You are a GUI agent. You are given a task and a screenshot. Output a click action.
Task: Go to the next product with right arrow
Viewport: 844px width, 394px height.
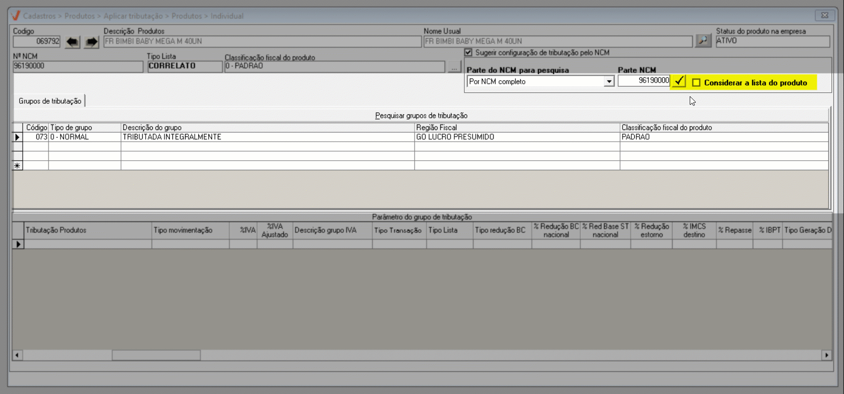91,42
